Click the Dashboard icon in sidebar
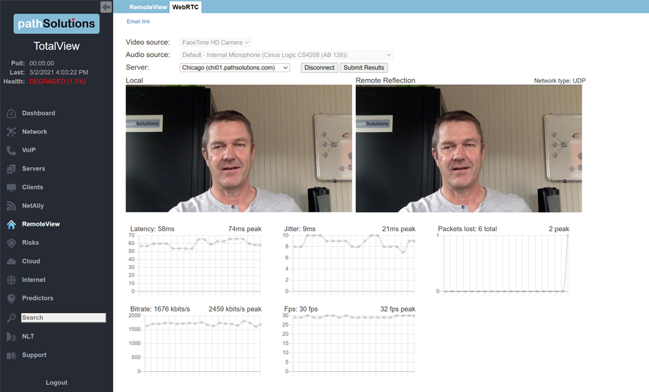649x392 pixels. (x=11, y=113)
